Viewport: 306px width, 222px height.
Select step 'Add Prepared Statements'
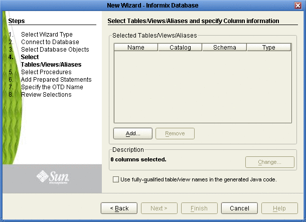(x=56, y=80)
